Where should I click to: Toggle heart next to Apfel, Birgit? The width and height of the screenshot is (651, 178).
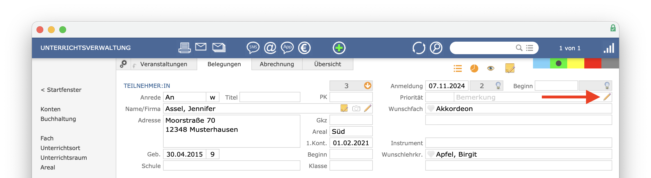(431, 154)
